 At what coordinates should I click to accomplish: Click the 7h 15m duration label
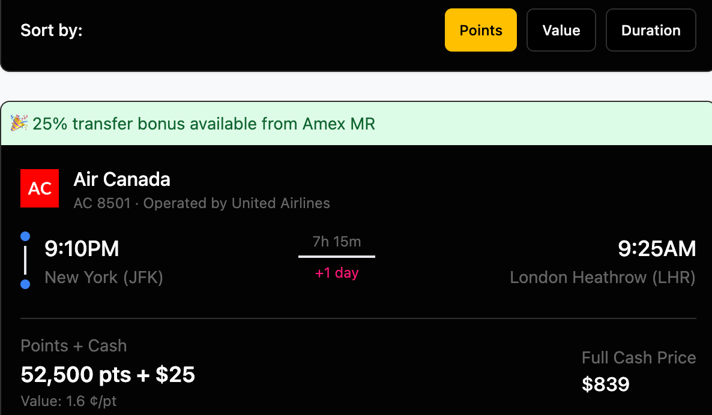coord(337,242)
